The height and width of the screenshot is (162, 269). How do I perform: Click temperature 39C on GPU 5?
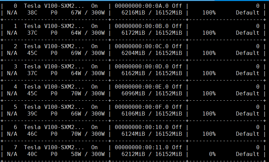(32, 114)
